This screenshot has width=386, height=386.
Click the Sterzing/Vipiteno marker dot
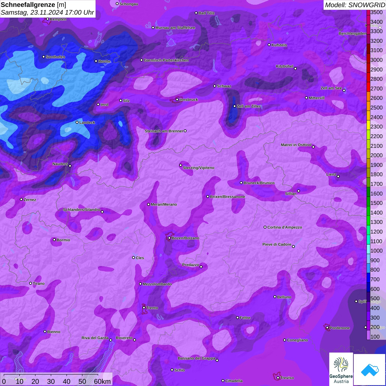pyautogui.click(x=181, y=165)
